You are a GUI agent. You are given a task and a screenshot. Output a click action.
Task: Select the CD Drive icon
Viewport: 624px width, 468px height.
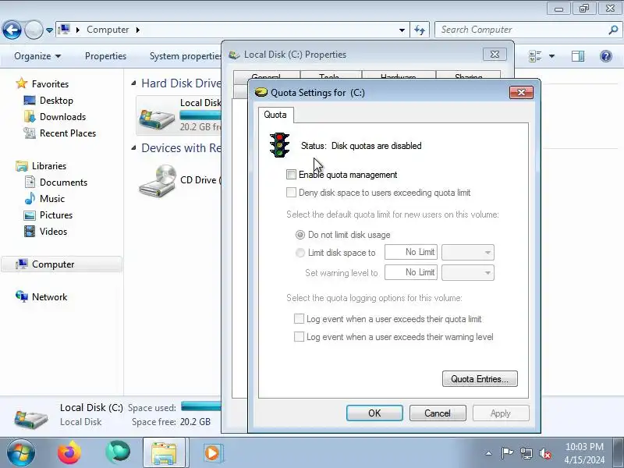click(158, 181)
